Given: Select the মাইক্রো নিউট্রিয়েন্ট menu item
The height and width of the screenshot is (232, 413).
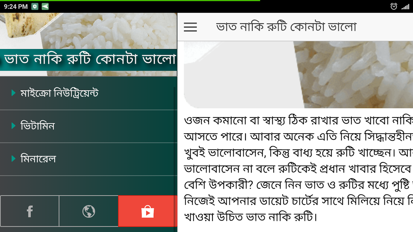Looking at the screenshot, I should 88,93.
